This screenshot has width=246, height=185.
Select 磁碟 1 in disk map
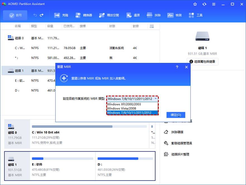point(17,166)
